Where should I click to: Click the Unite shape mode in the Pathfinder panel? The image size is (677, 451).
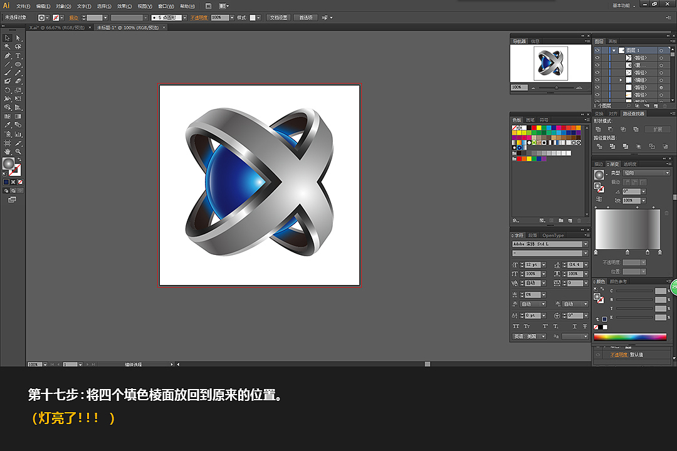click(599, 129)
